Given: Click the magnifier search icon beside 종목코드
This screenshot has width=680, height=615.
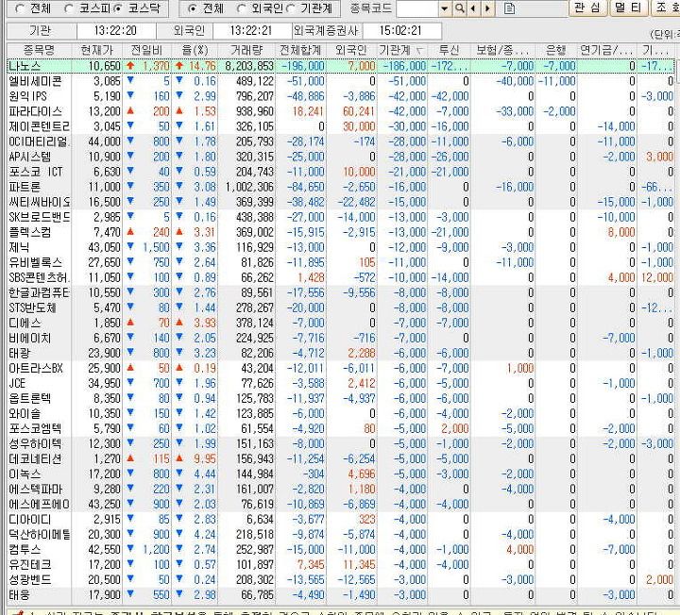Looking at the screenshot, I should point(459,8).
